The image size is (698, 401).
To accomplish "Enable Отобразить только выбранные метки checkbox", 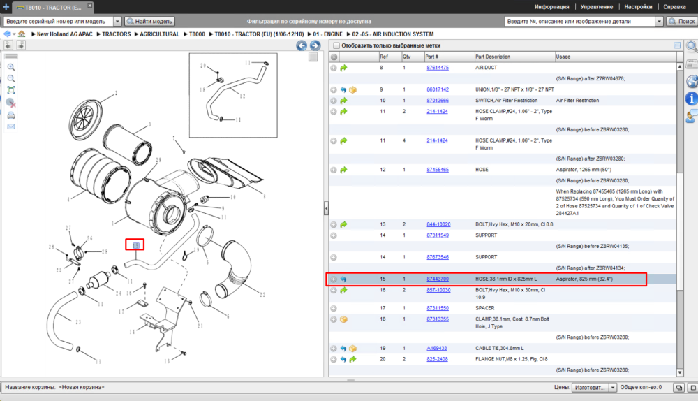I will coord(336,45).
